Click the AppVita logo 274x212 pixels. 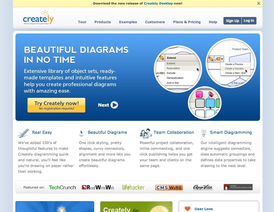tap(203, 187)
